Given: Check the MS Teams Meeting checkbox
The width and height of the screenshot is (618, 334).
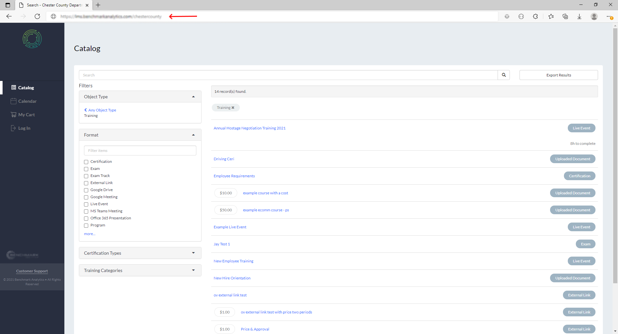Looking at the screenshot, I should click(x=86, y=211).
